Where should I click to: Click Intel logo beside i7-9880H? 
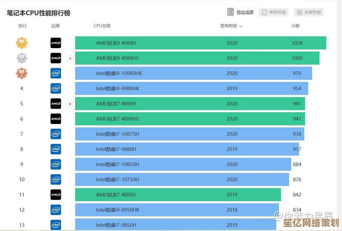[56, 149]
